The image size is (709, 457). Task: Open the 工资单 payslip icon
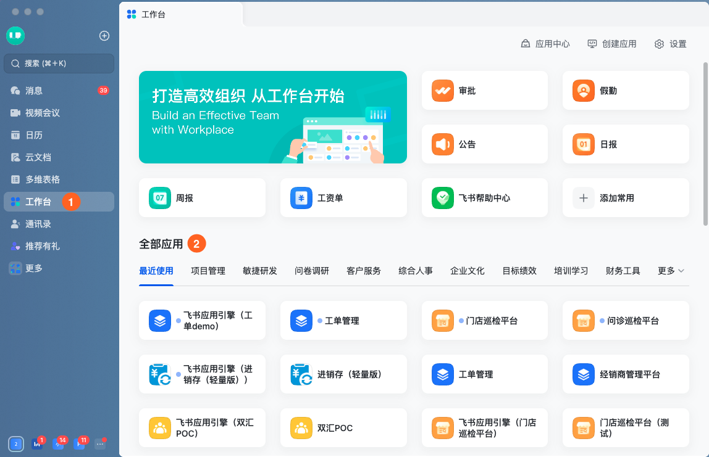[x=301, y=198]
